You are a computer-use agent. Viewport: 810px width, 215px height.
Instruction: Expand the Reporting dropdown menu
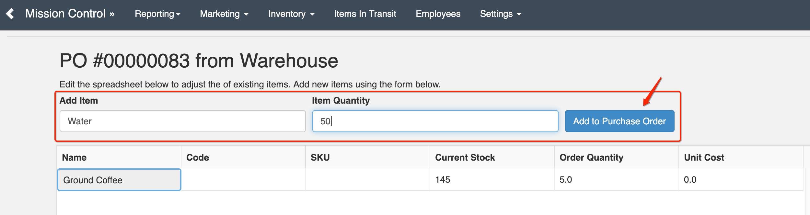157,14
